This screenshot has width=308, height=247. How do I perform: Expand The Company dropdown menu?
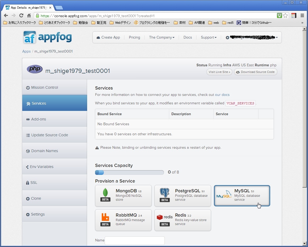tap(162, 38)
